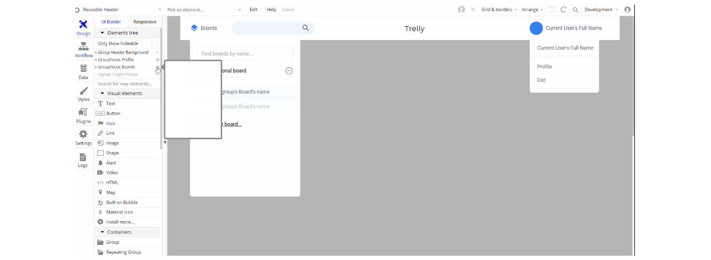Click the Redo arrow
711x260 pixels.
pyautogui.click(x=563, y=9)
